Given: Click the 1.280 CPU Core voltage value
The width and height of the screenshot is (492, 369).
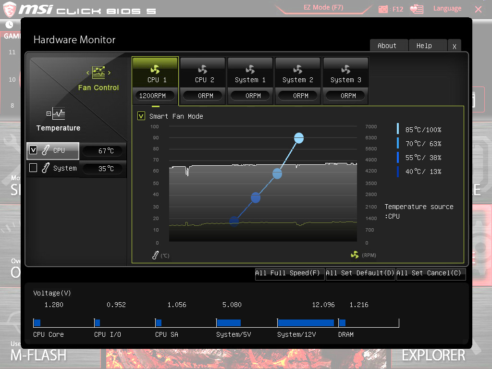Looking at the screenshot, I should [54, 305].
